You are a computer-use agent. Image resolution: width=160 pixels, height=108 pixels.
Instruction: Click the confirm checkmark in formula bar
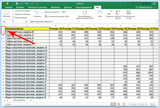point(22,21)
